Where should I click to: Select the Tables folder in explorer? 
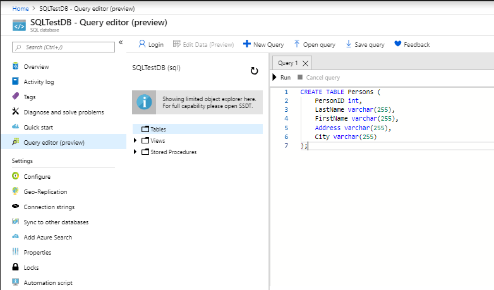(198, 129)
